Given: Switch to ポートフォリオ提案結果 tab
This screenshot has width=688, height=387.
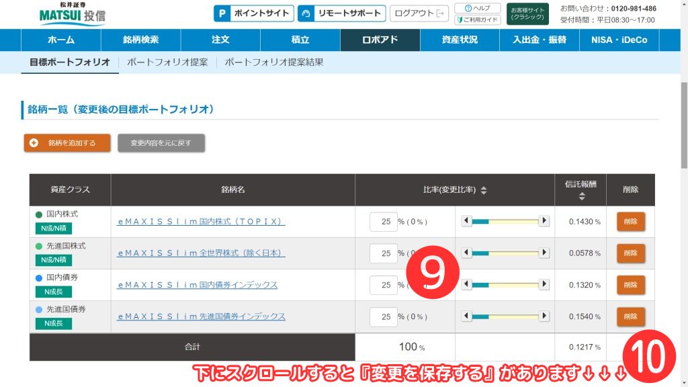Looking at the screenshot, I should pos(274,62).
